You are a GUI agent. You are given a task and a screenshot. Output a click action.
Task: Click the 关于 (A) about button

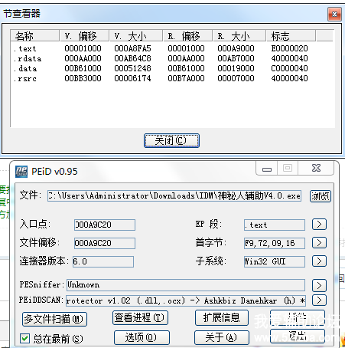tap(222, 337)
